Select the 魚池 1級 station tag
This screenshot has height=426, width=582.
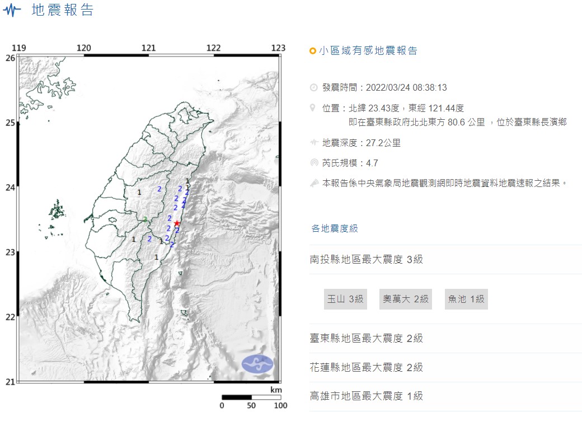[466, 299]
